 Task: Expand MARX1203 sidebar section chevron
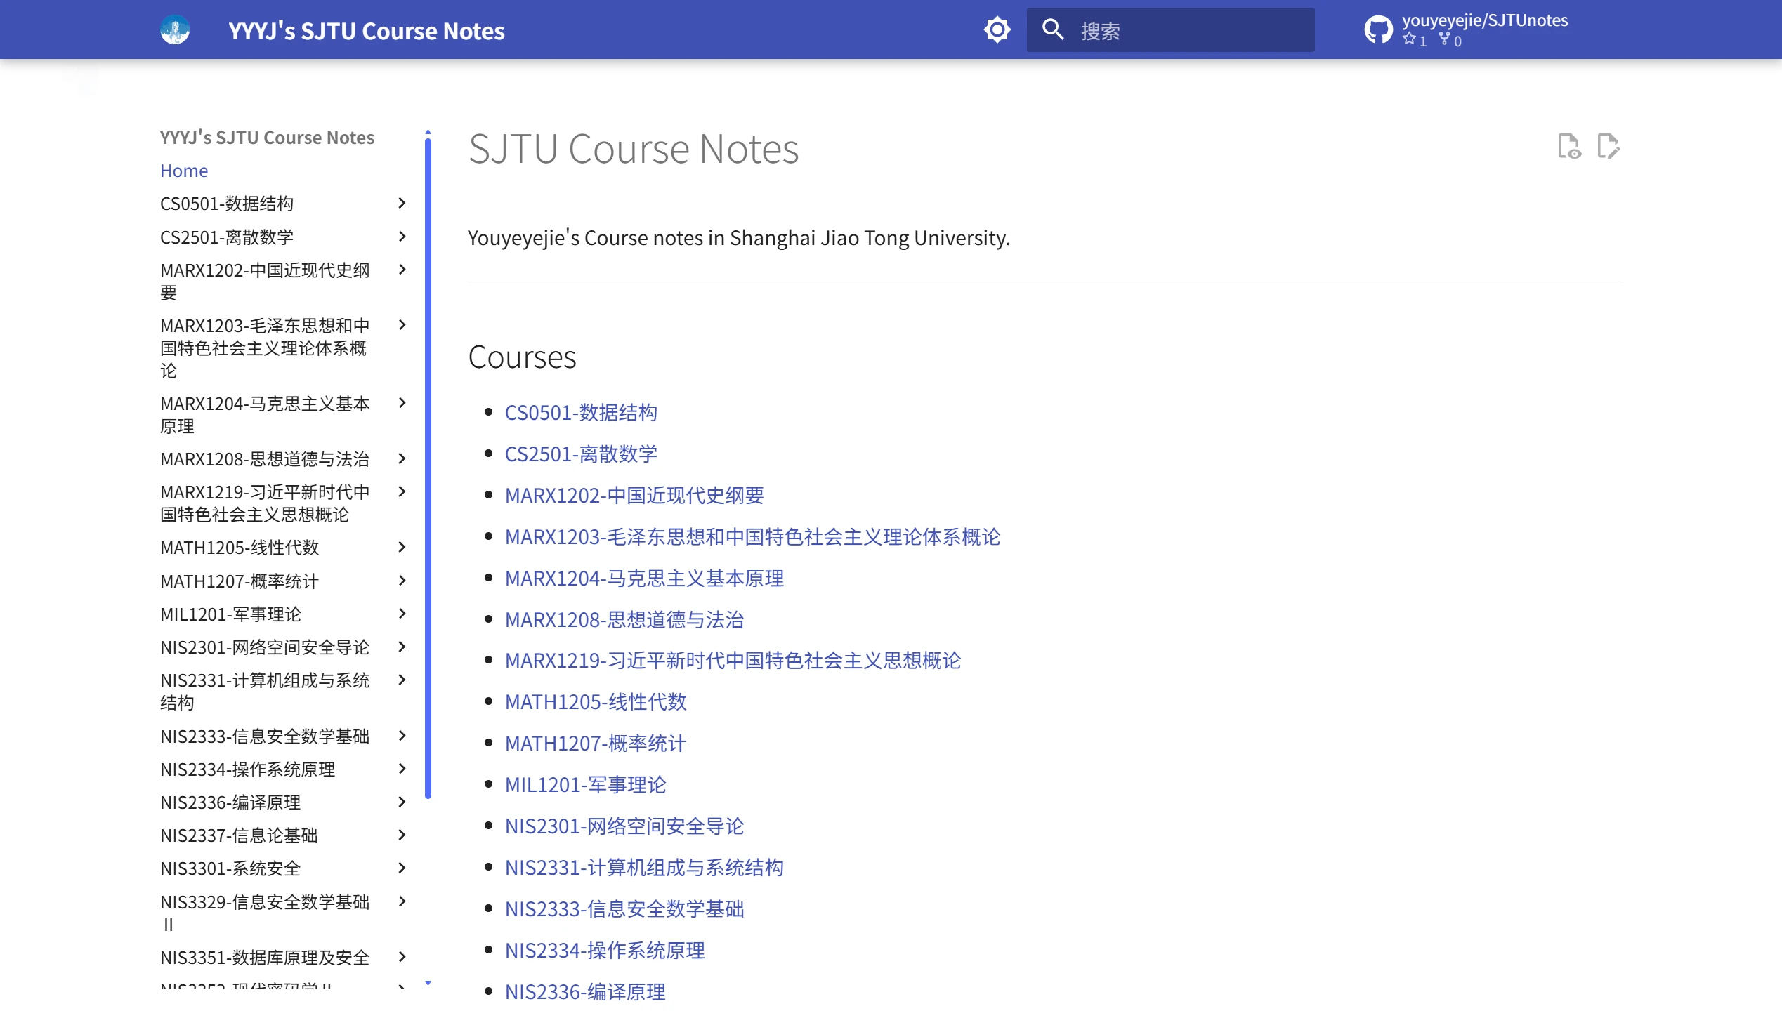coord(402,325)
